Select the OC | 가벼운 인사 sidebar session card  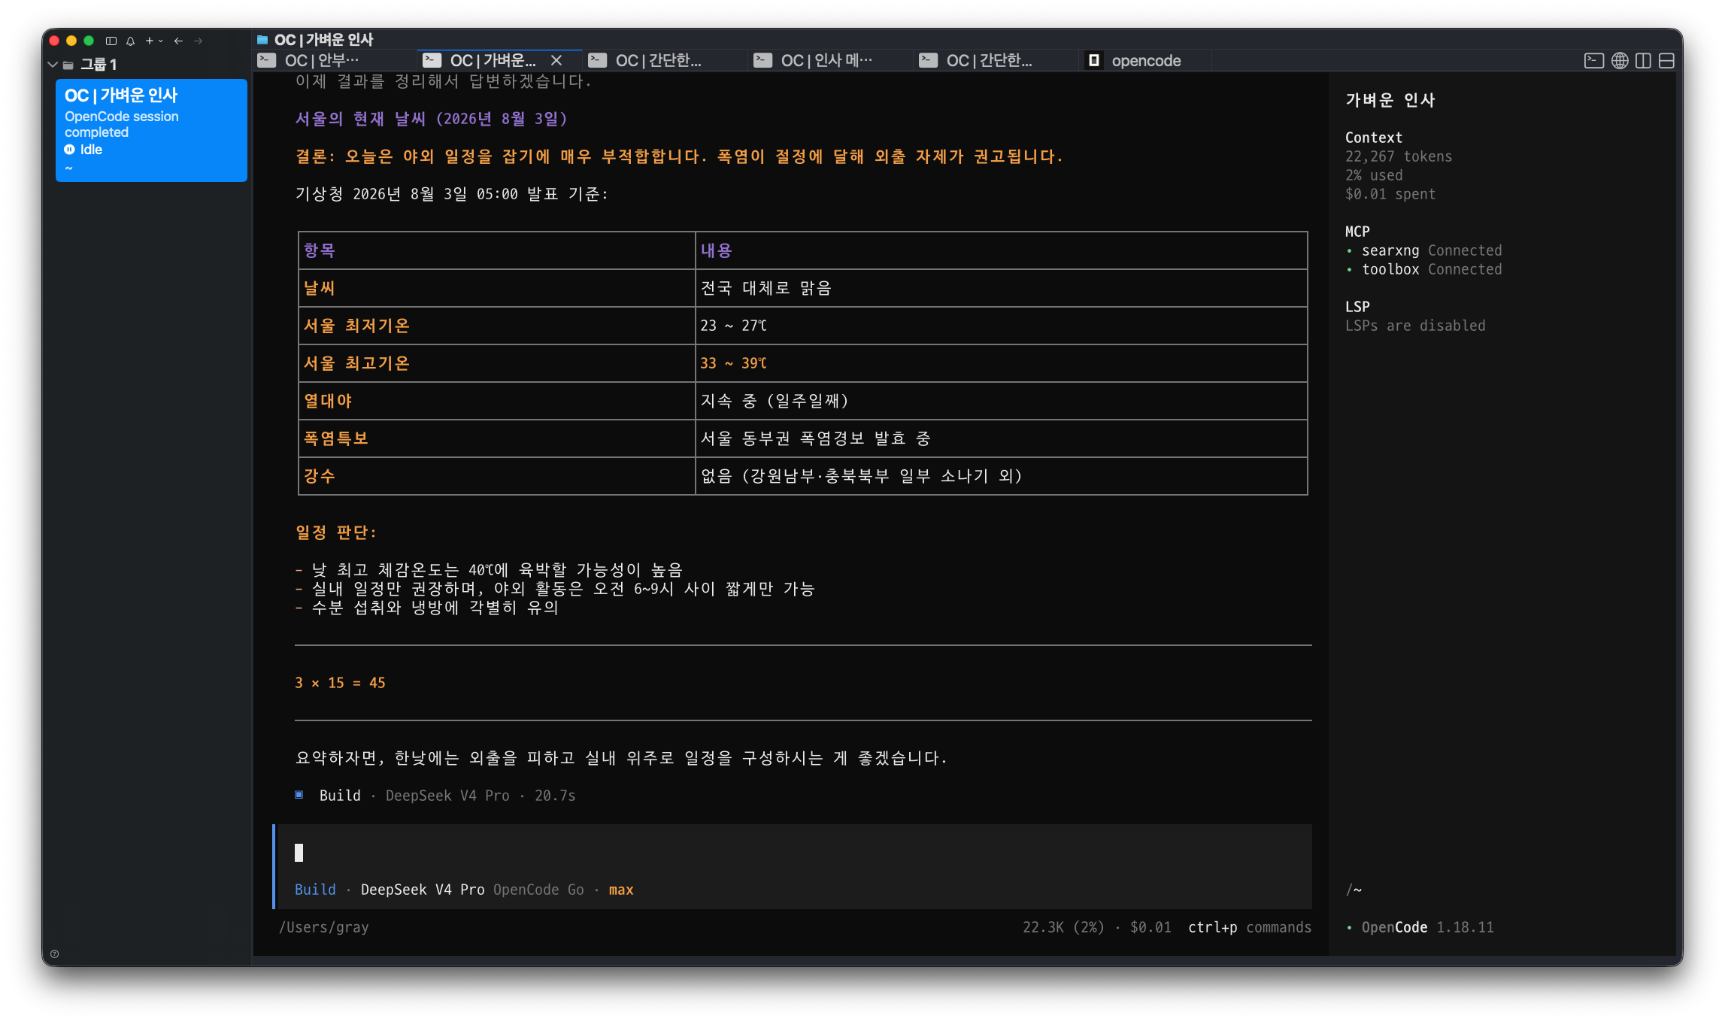(x=151, y=130)
